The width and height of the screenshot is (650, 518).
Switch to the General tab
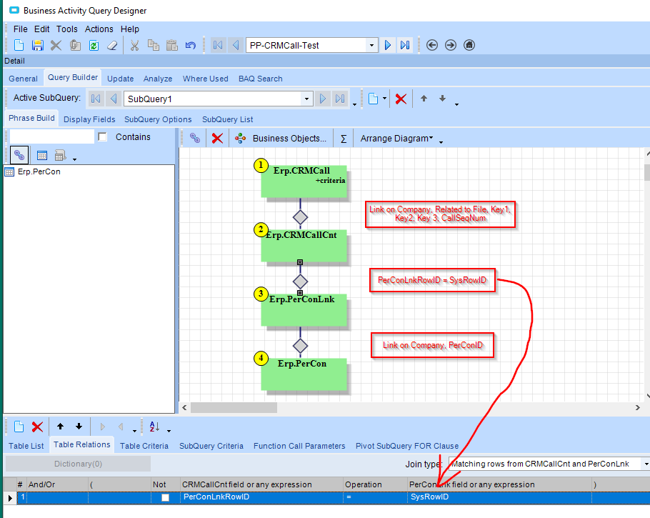tap(23, 79)
